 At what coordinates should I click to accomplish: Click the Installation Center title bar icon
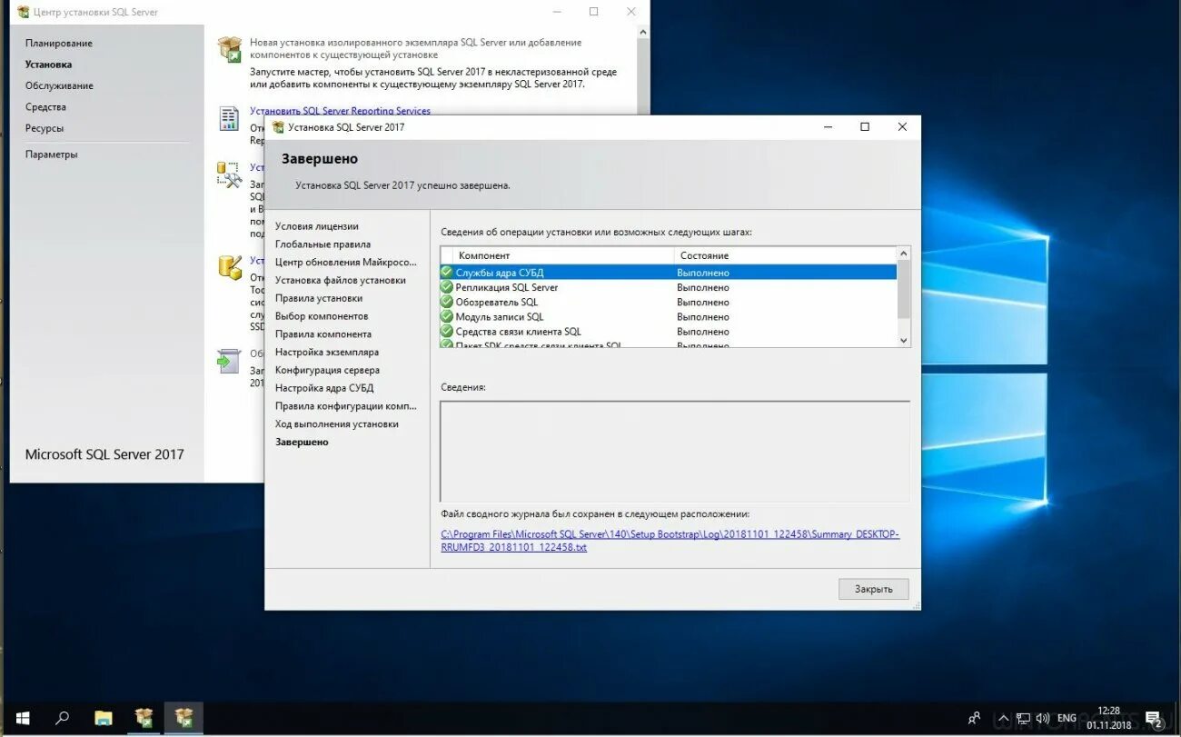24,12
